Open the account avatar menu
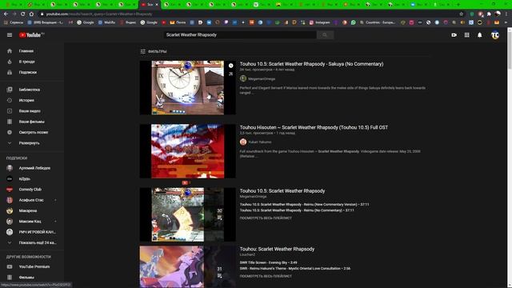The image size is (512, 288). 495,35
